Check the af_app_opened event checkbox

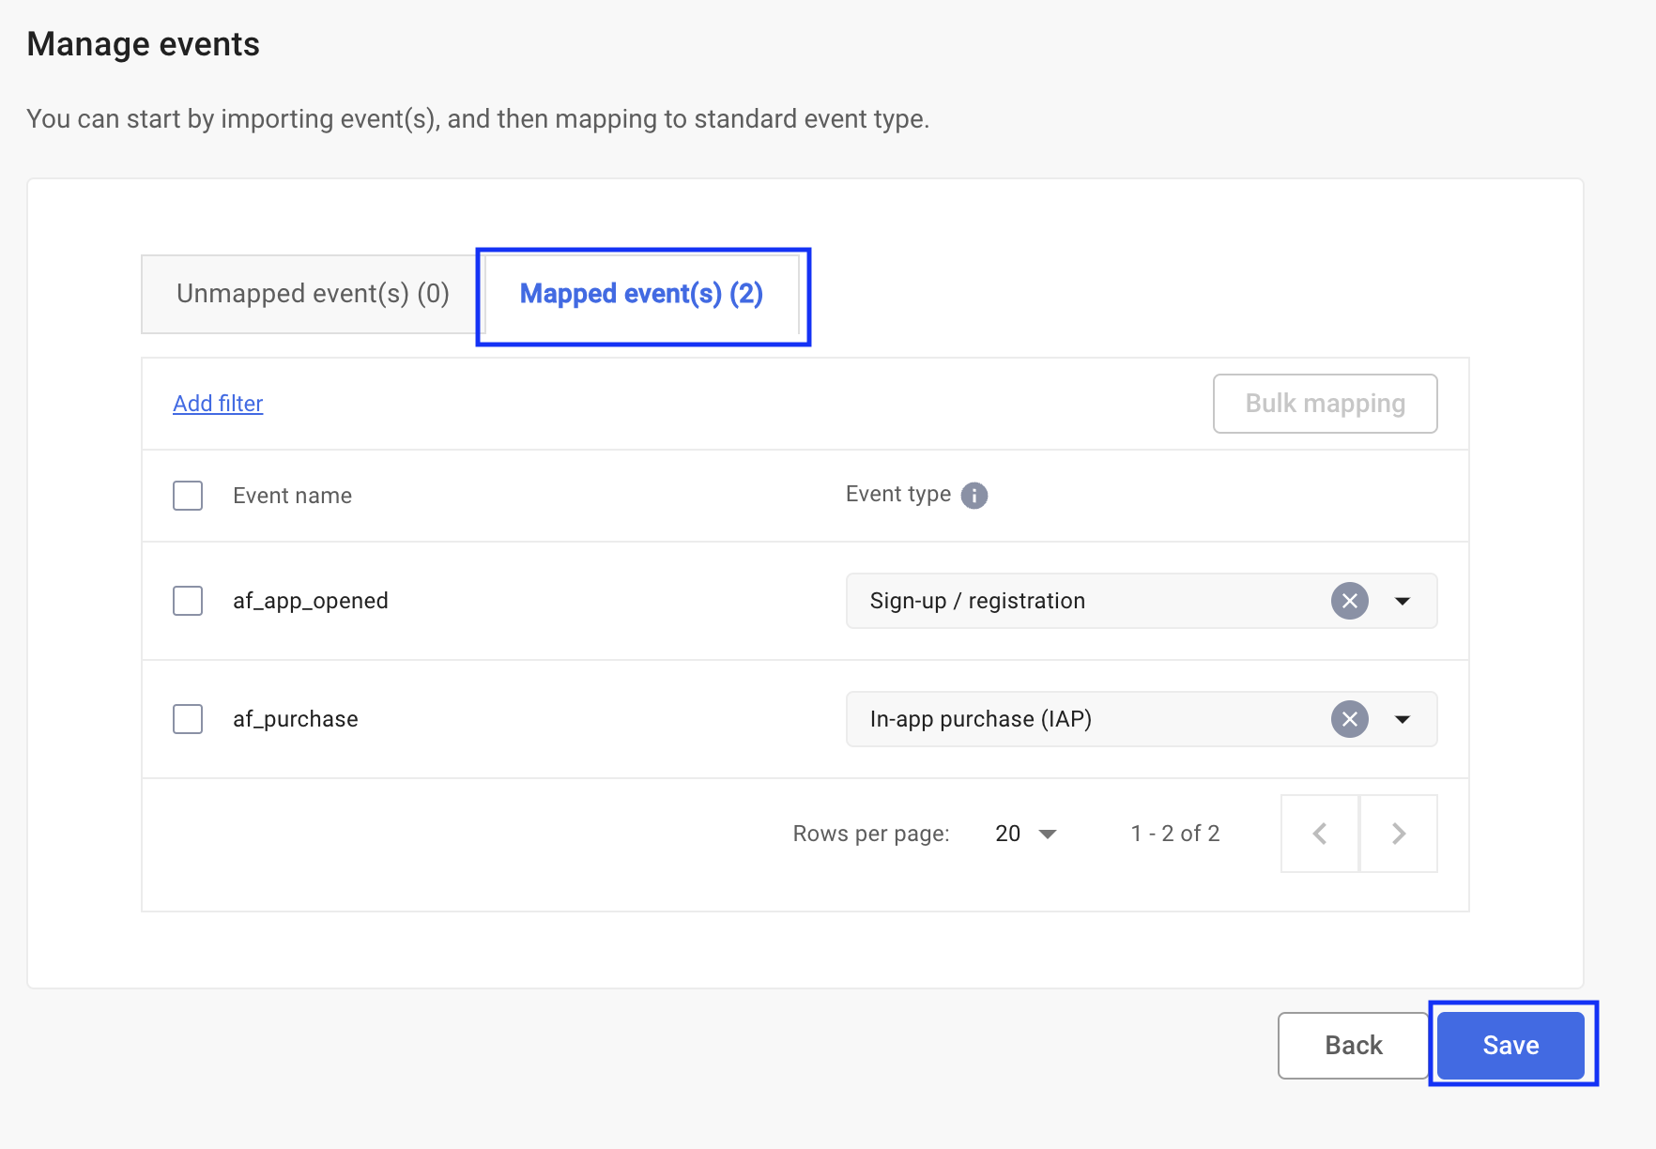point(188,601)
